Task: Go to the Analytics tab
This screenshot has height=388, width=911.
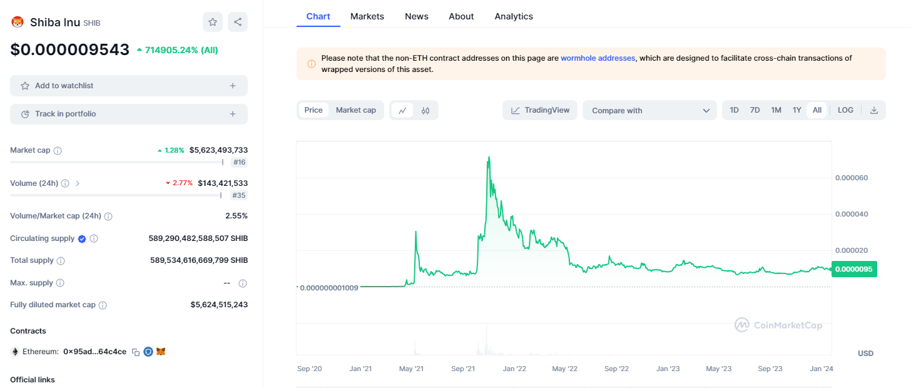Action: [514, 16]
